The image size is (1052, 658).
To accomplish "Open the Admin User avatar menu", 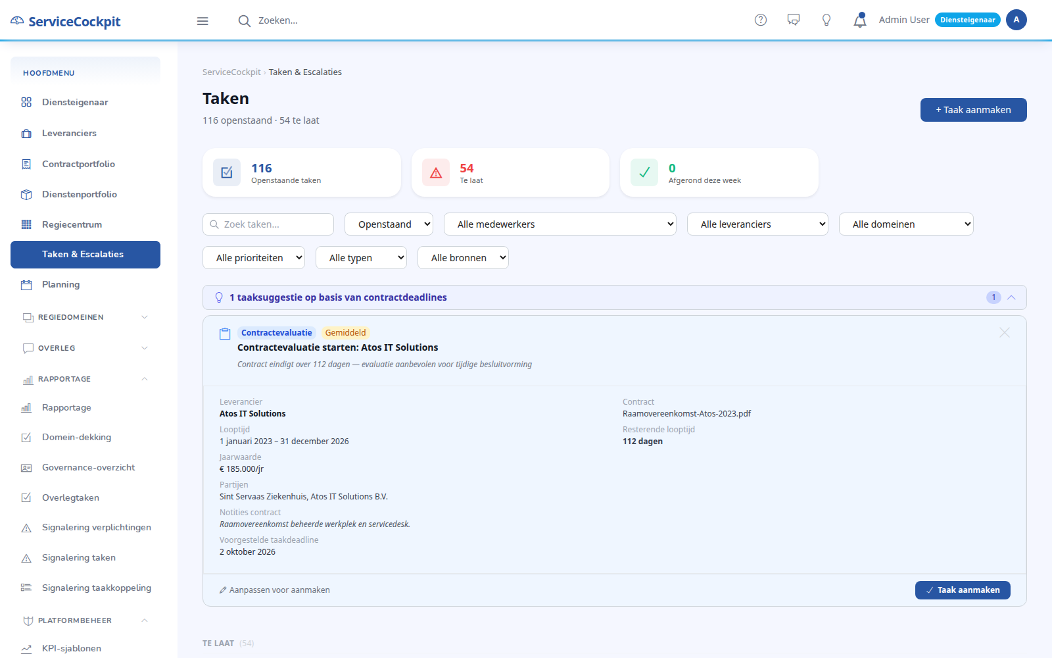I will click(x=1016, y=20).
